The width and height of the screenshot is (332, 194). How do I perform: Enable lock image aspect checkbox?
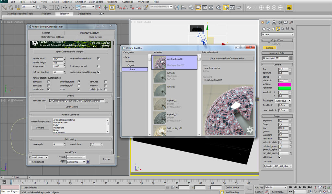pos(99,66)
